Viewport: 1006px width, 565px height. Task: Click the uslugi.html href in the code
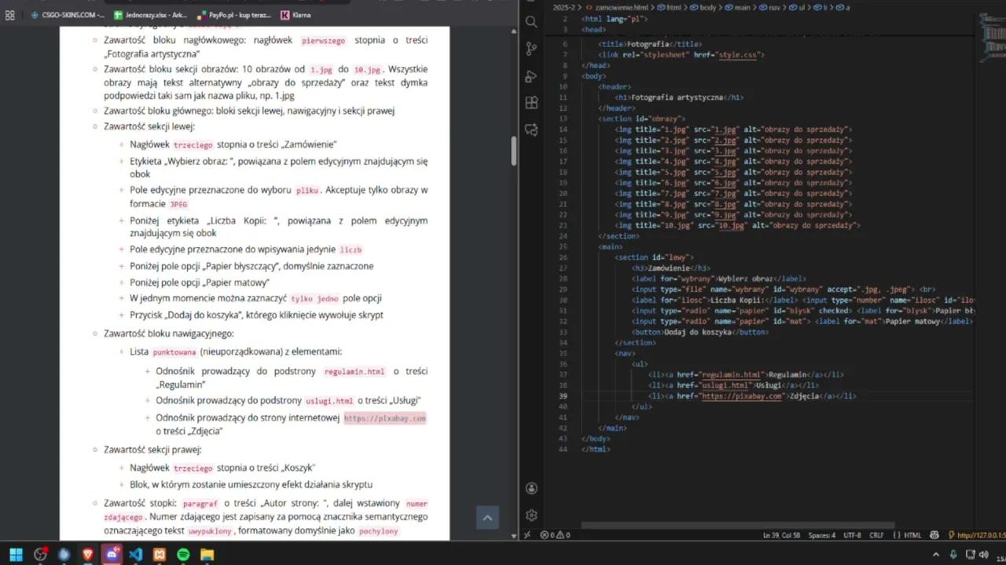pos(725,385)
